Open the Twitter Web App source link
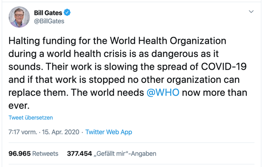264x167 pixels. click(108, 132)
